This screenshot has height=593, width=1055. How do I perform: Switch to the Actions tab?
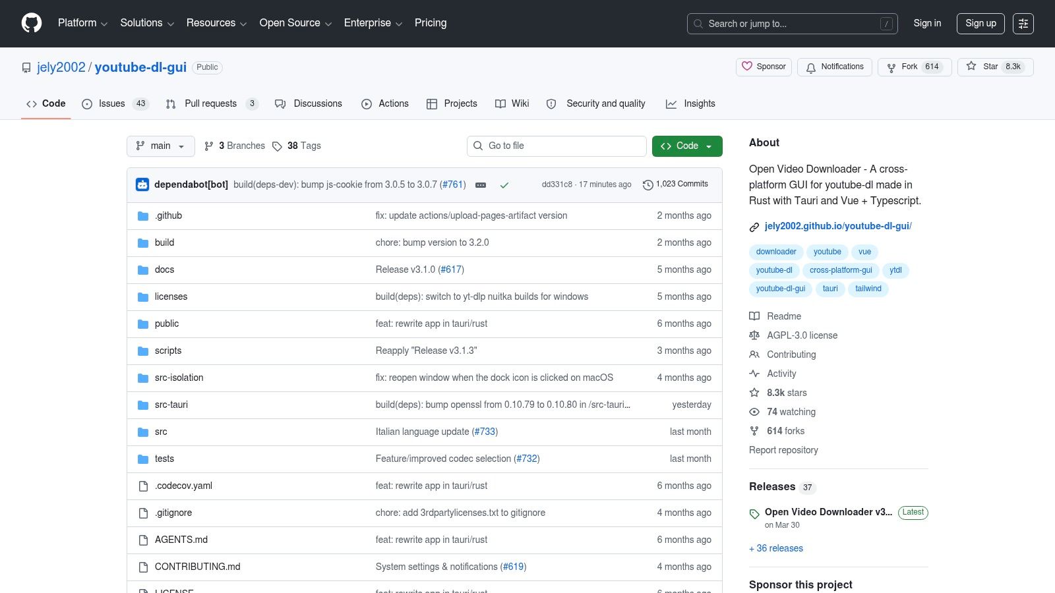[x=385, y=103]
